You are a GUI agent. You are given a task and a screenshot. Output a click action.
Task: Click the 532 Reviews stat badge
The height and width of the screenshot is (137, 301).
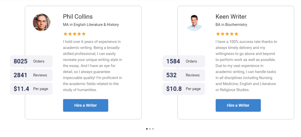click(184, 75)
